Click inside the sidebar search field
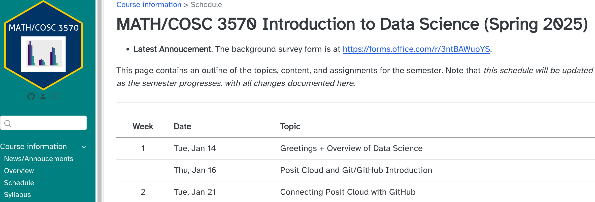This screenshot has width=595, height=202. [48, 123]
